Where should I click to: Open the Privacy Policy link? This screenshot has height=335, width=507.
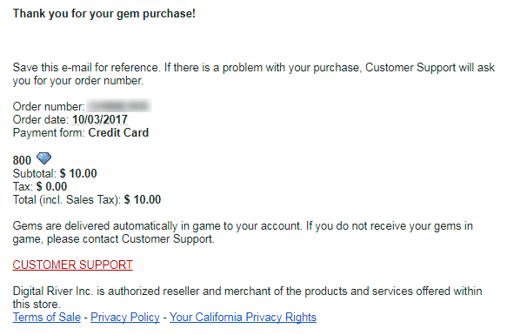(125, 318)
